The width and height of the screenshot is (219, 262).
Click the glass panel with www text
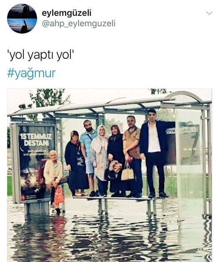[x=189, y=145]
